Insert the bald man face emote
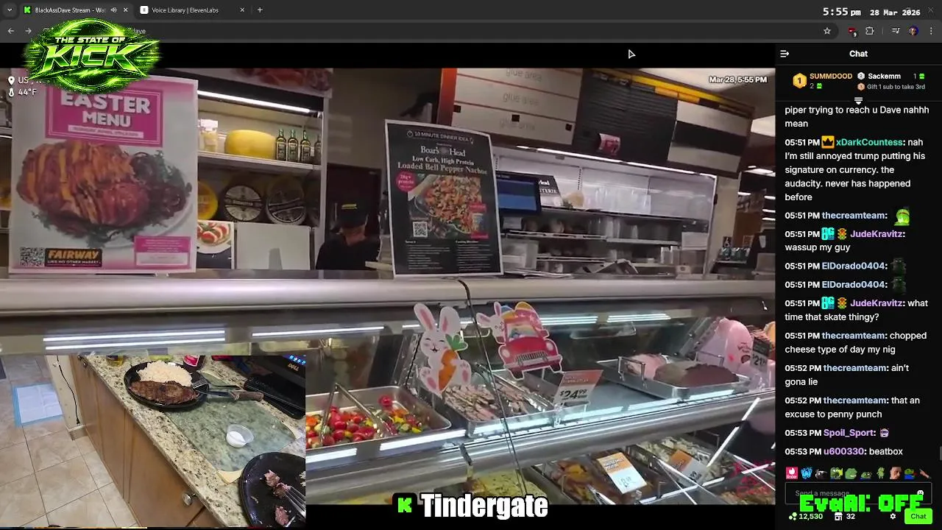942x530 pixels. click(x=896, y=473)
